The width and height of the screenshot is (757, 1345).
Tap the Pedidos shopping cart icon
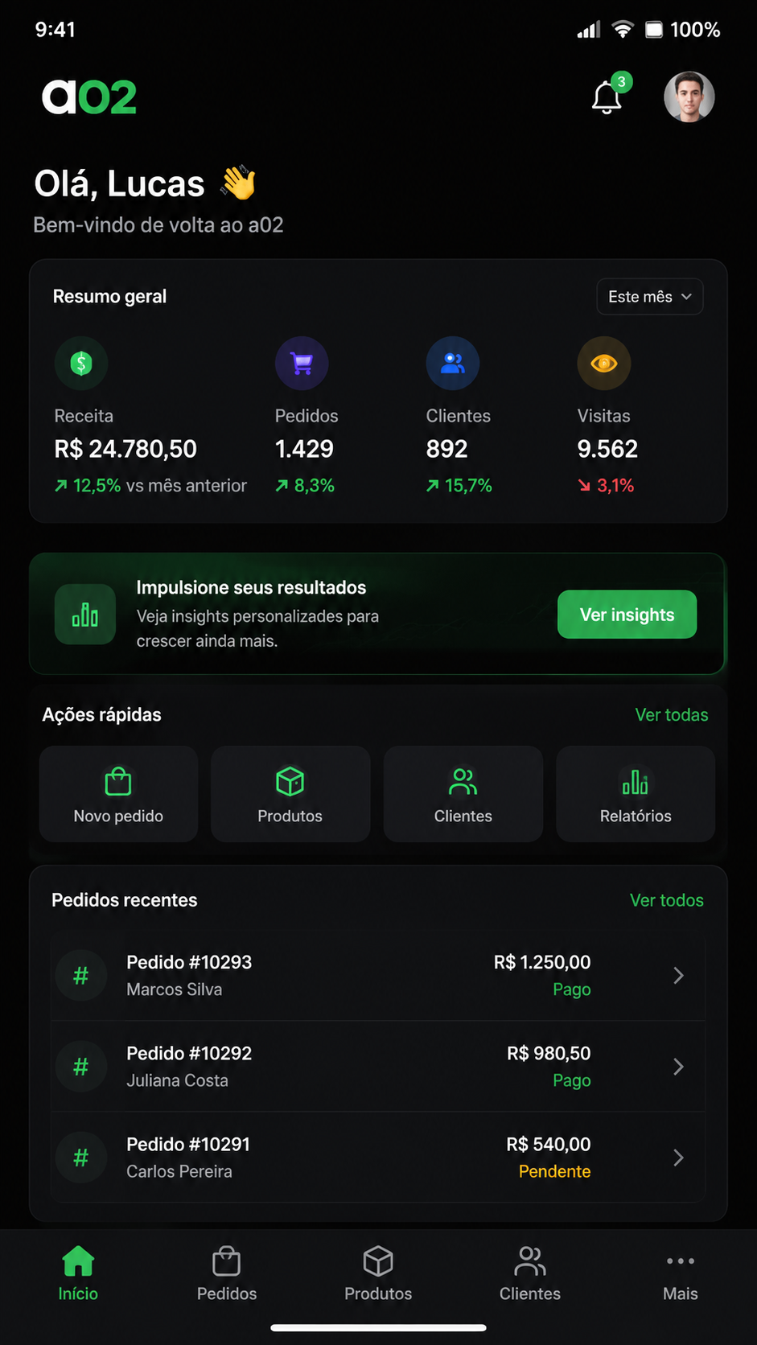302,363
